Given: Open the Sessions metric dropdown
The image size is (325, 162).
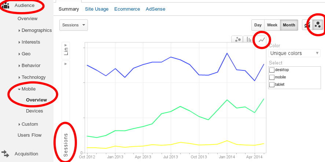Looking at the screenshot, I should click(74, 25).
